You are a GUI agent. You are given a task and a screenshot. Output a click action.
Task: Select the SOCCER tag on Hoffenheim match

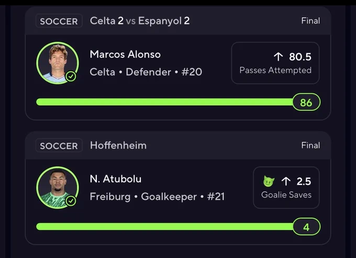click(x=59, y=146)
